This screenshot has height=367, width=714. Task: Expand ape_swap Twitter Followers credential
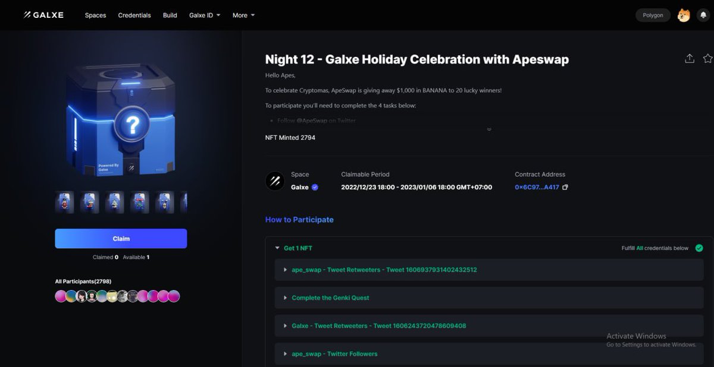pyautogui.click(x=489, y=354)
